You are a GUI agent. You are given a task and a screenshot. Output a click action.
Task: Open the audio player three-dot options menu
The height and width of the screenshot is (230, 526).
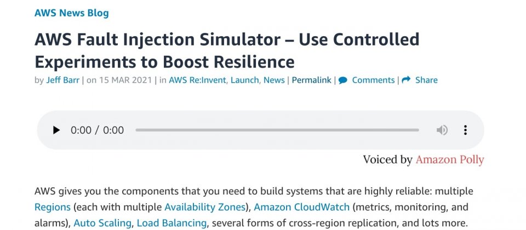(x=465, y=130)
